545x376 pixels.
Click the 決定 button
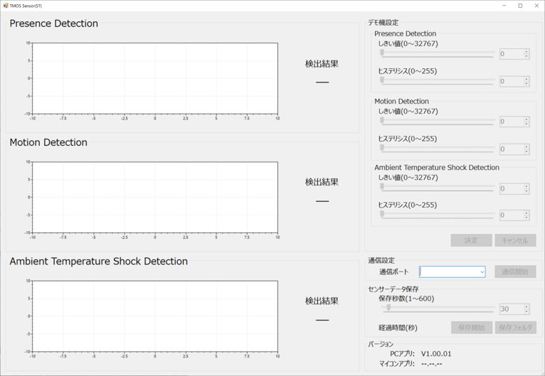471,240
